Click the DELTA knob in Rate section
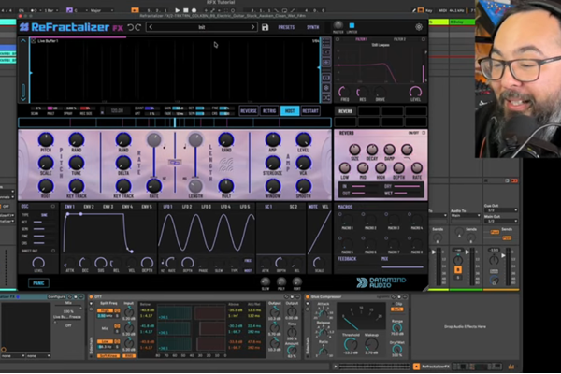The image size is (561, 374). click(123, 164)
